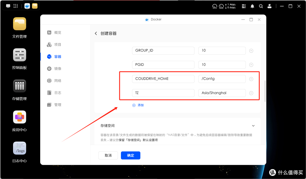This screenshot has height=179, width=306.
Task: Click the 创建容器 heading text
Action: 109,33
